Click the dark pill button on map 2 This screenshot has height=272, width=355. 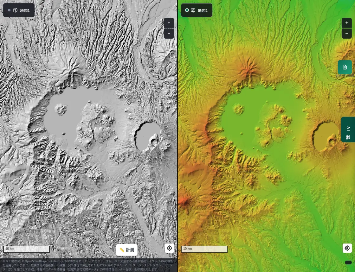tap(348, 263)
